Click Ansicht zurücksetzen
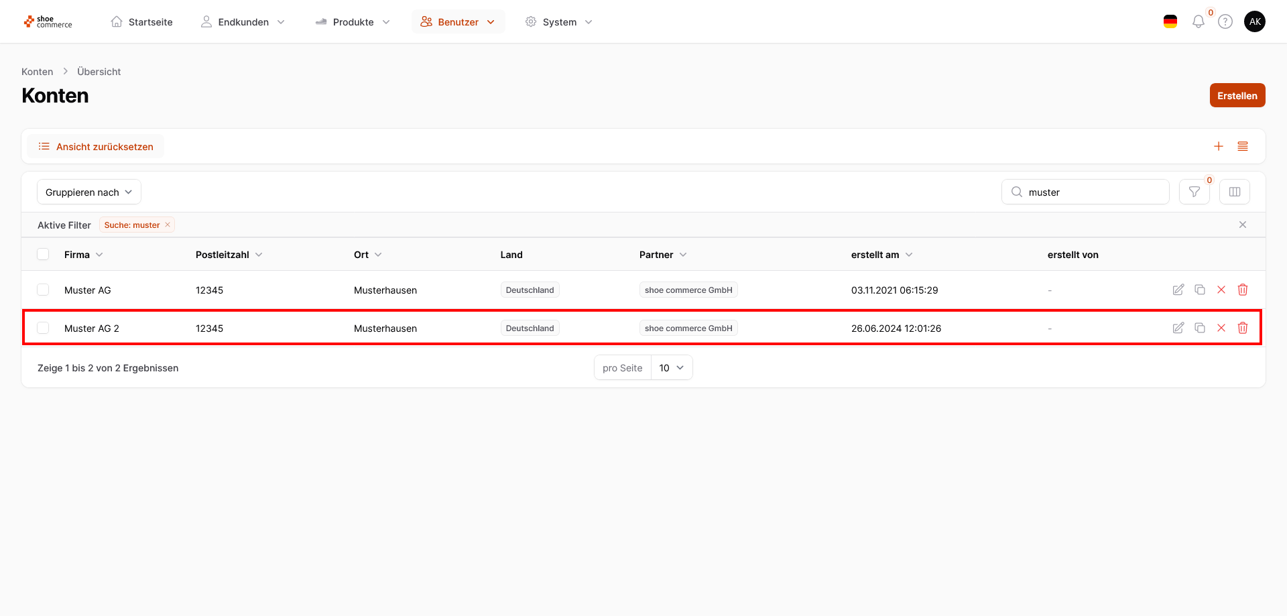Viewport: 1287px width, 616px height. (96, 146)
